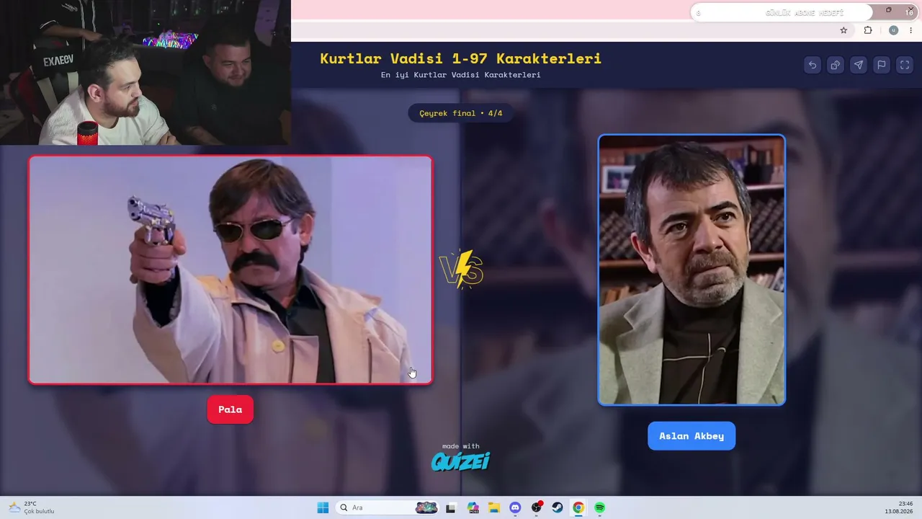Open Spotify from the taskbar

(x=600, y=507)
